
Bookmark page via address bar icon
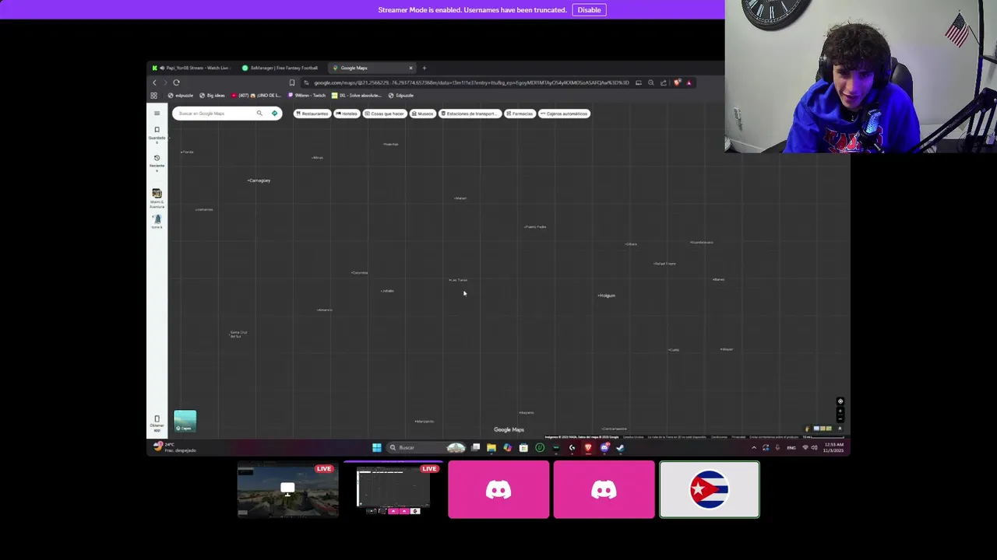click(292, 82)
